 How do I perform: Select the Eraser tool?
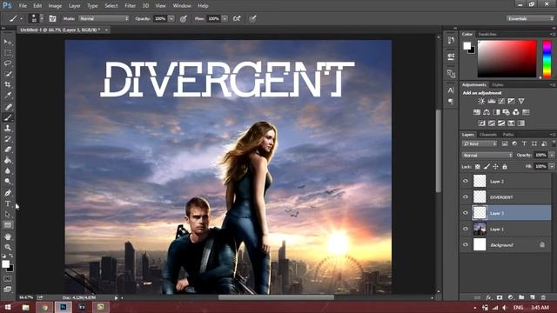point(8,150)
